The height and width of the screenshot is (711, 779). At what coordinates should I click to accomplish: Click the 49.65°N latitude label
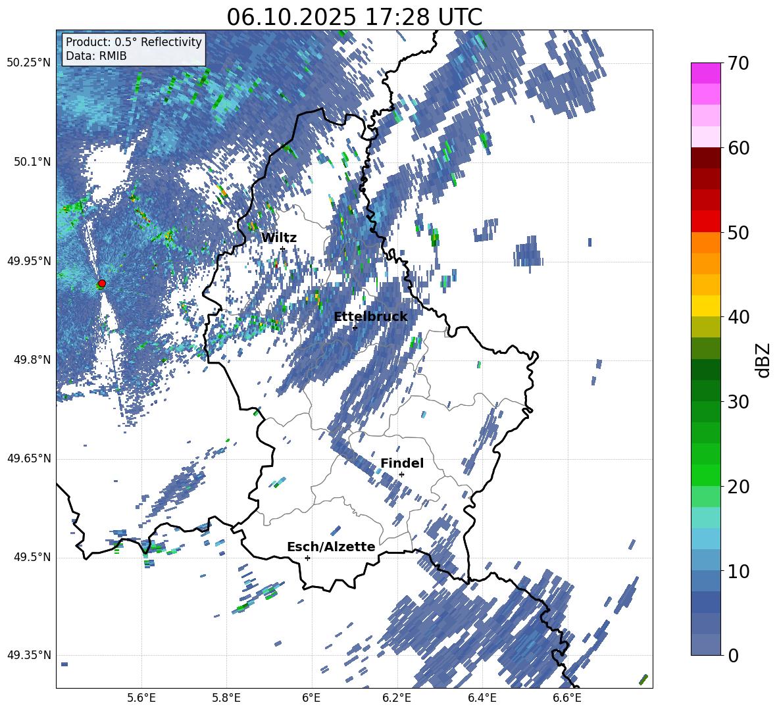(29, 459)
